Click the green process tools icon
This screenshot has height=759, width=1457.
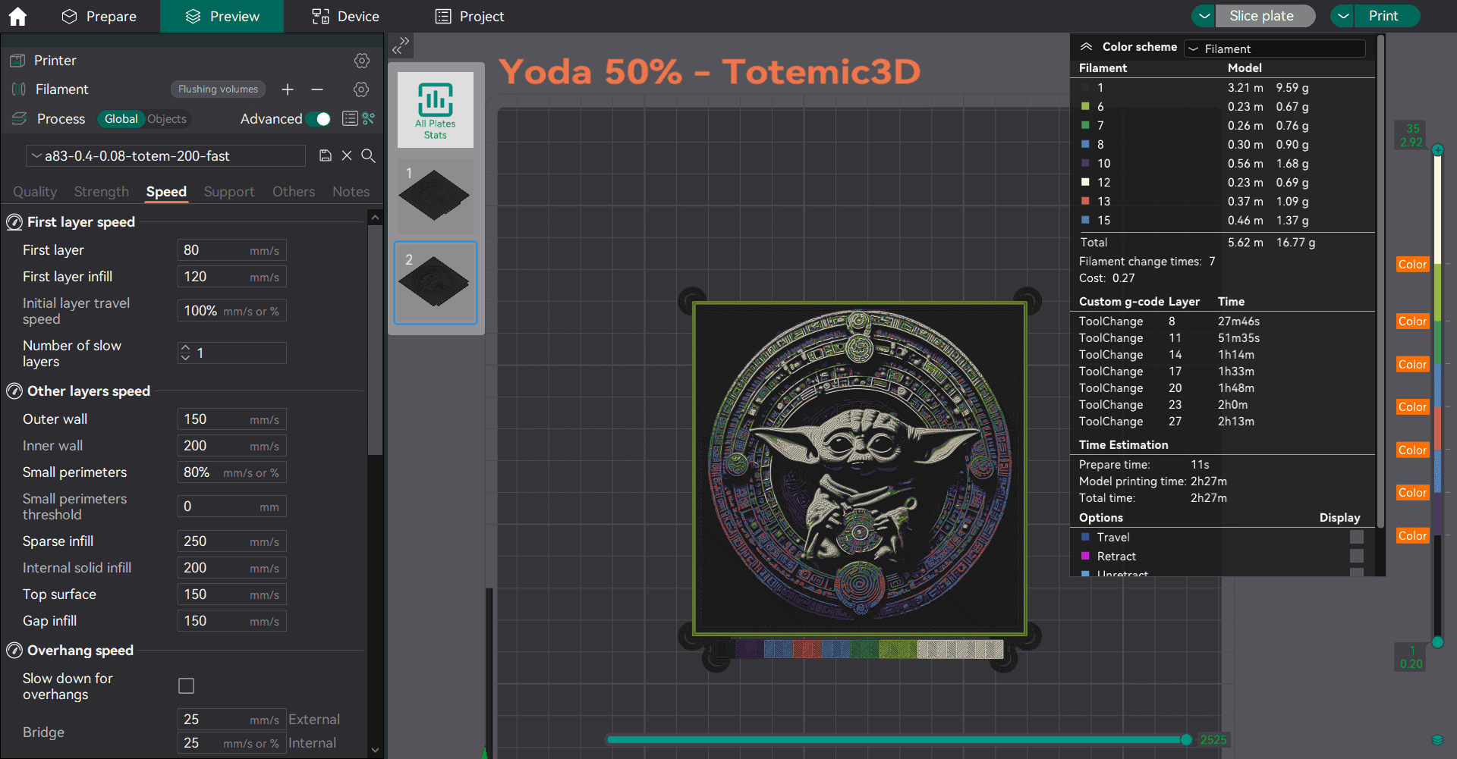[x=369, y=118]
